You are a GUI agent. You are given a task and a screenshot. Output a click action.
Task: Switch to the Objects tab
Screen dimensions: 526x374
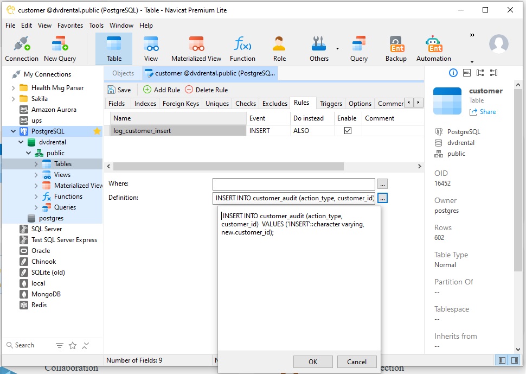(123, 73)
